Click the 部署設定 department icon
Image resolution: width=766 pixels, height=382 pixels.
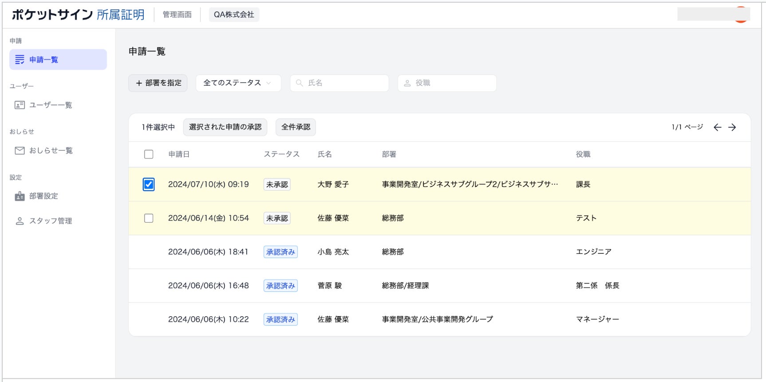pos(20,196)
